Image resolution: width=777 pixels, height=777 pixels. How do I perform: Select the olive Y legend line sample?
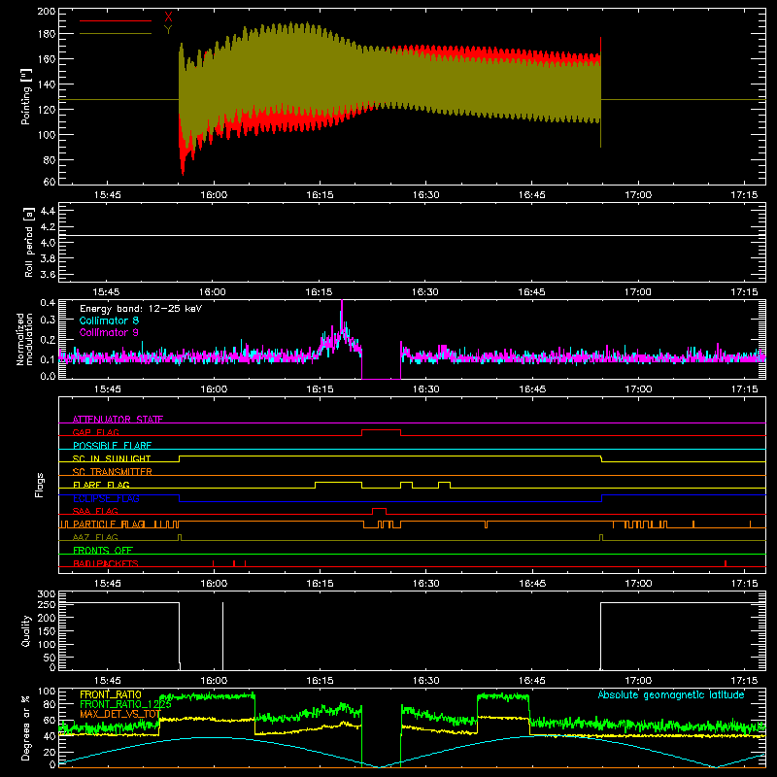(x=116, y=33)
